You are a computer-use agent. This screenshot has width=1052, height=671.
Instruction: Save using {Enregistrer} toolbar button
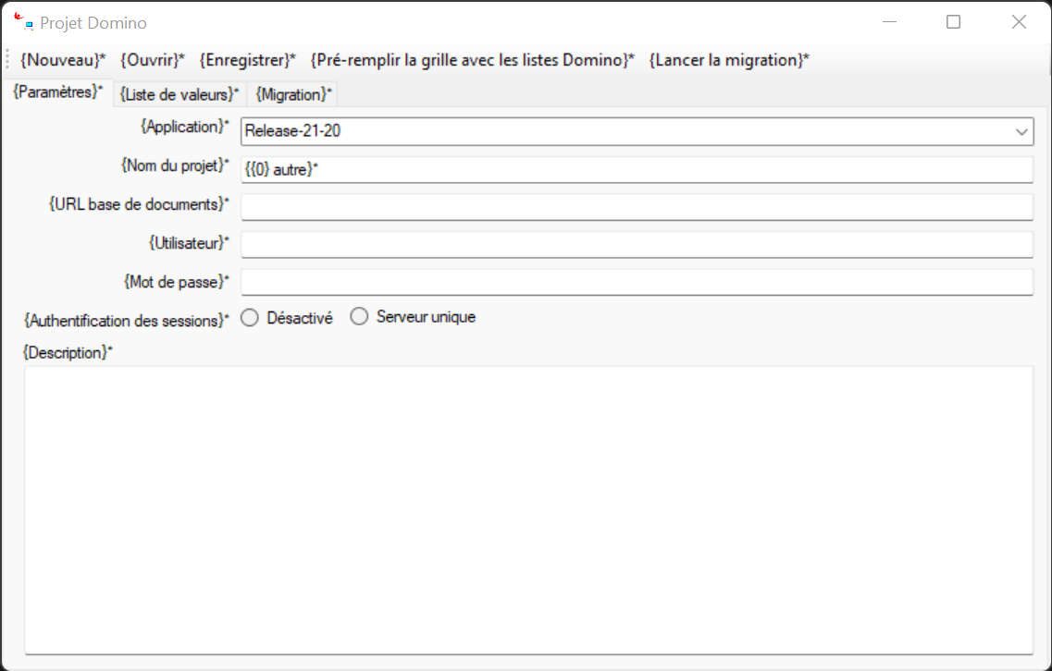point(247,60)
